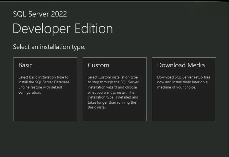Click the "Custom" tile heading
This screenshot has width=229, height=157.
[98, 65]
